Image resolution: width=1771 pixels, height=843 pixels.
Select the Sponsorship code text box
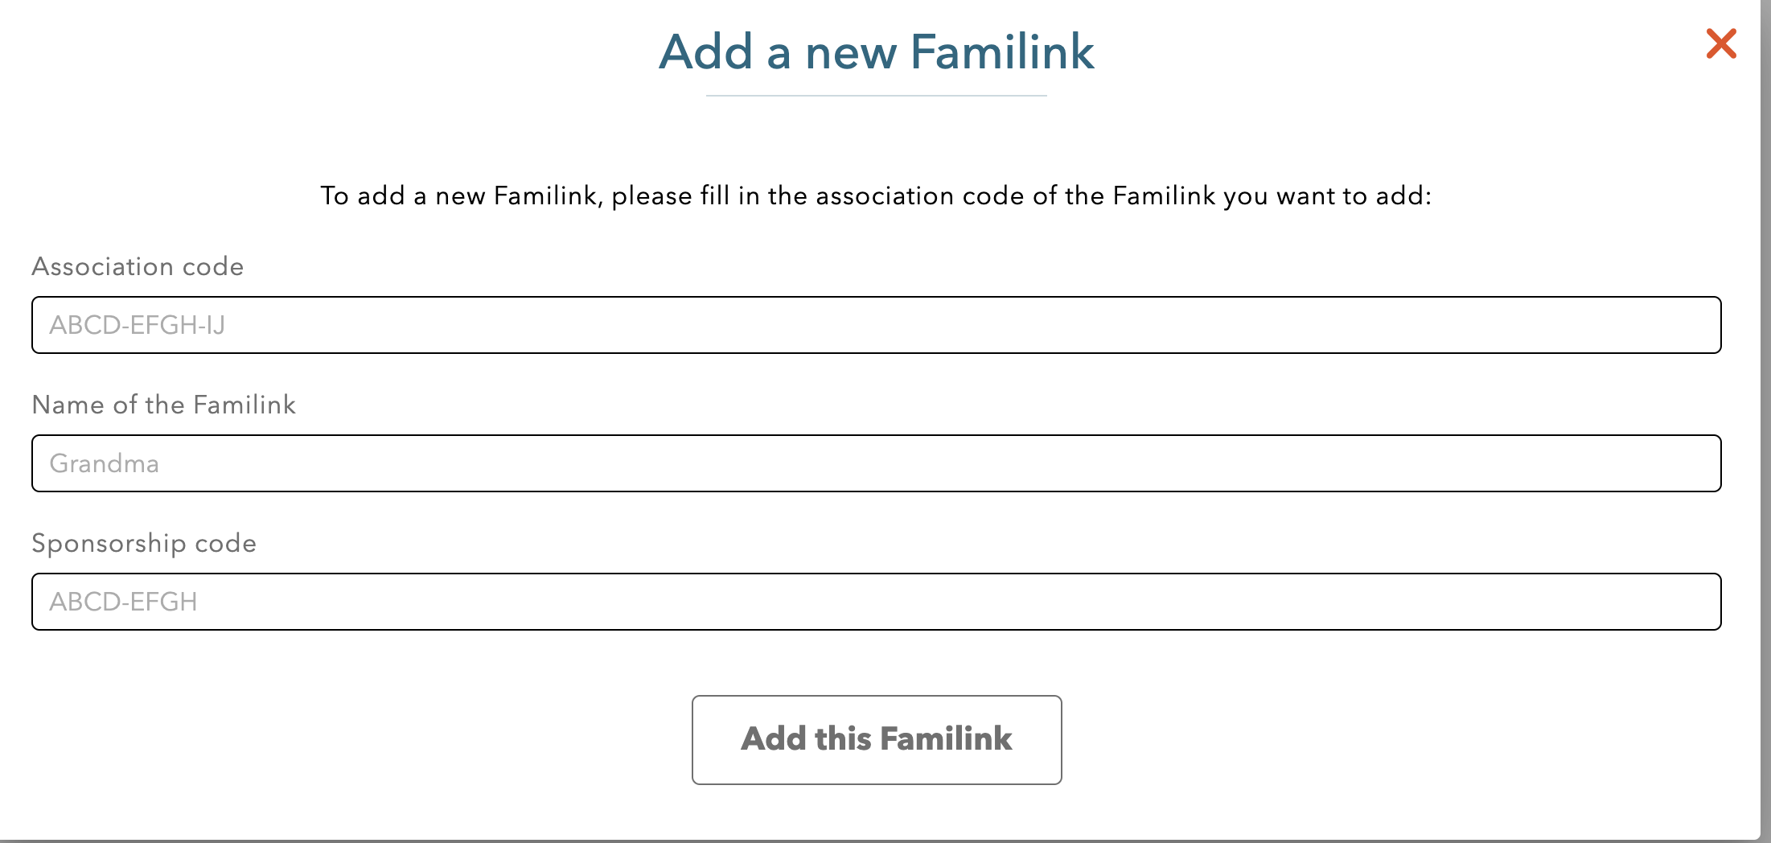coord(877,602)
